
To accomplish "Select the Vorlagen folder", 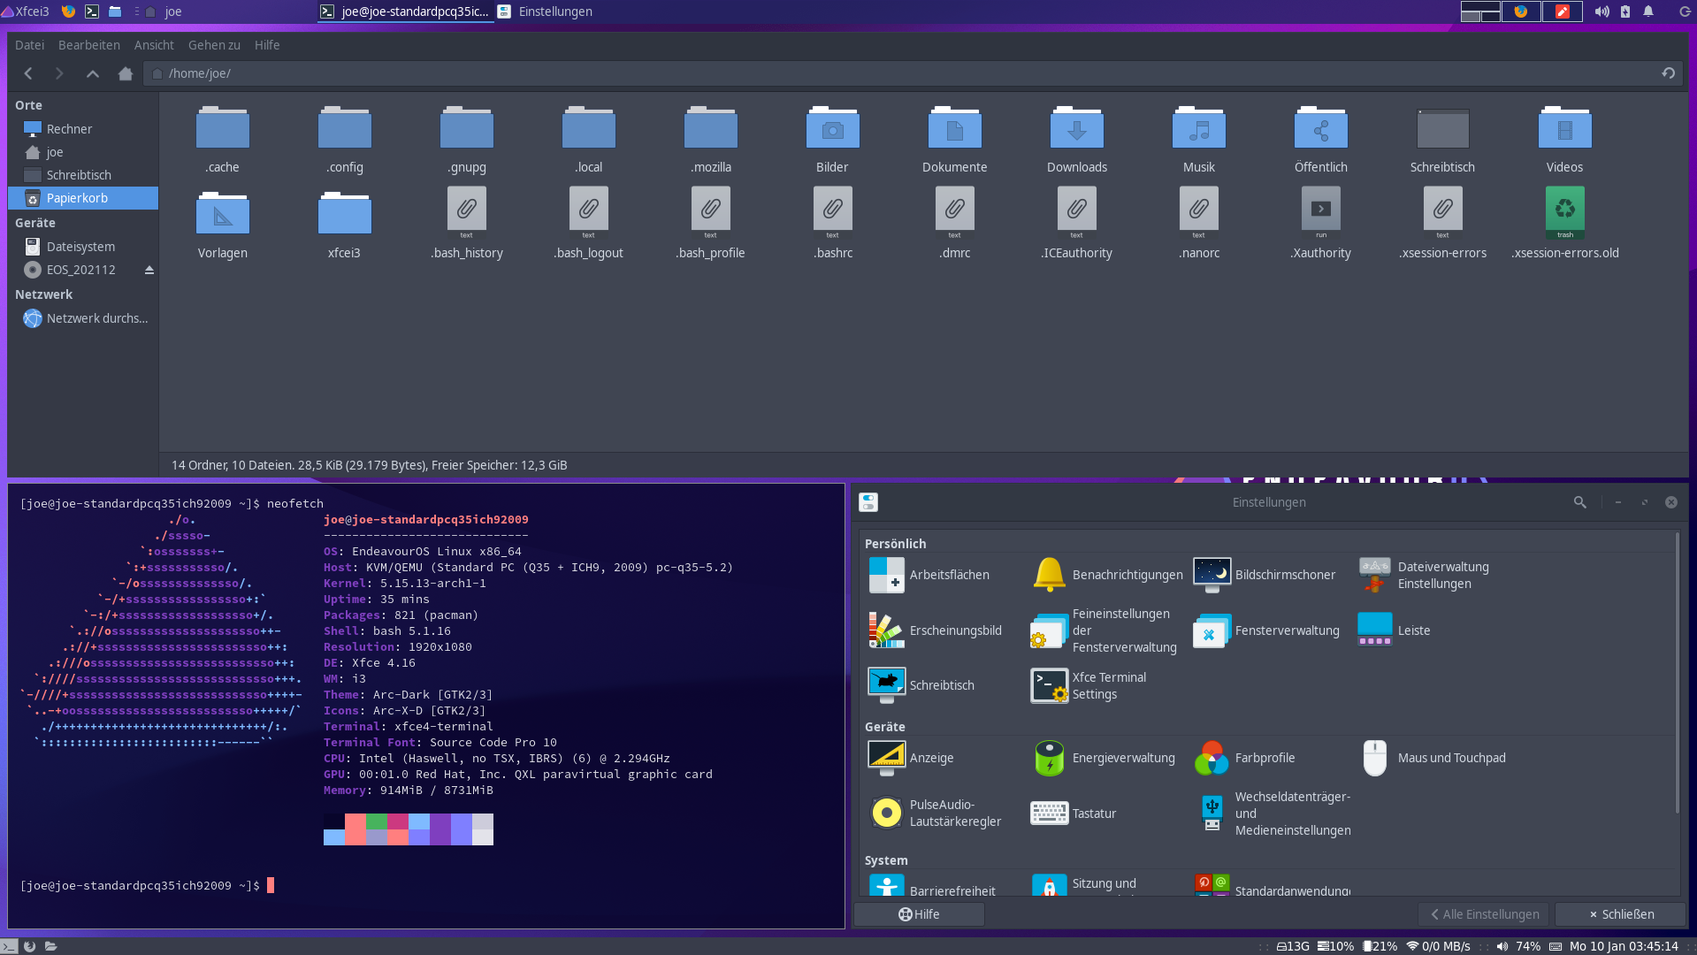I will 223,225.
